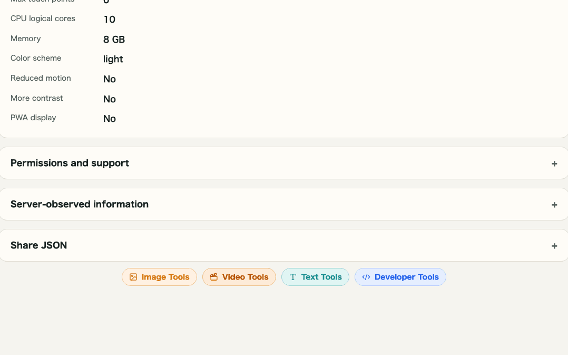Click the Share JSON header
Screen dimensions: 568x355
(x=38, y=245)
